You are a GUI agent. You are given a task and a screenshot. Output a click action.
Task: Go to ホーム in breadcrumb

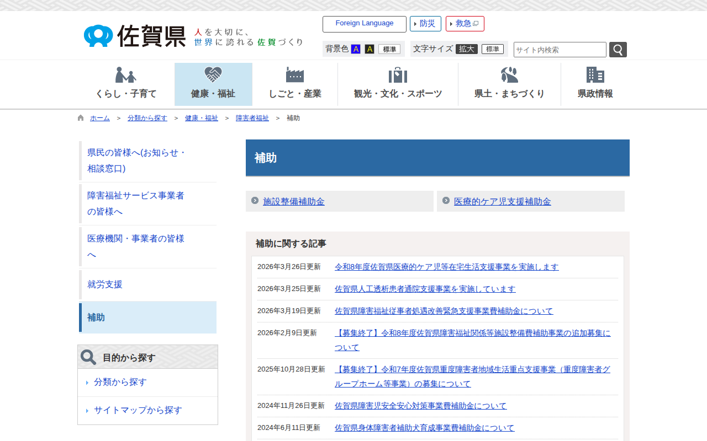tap(100, 118)
